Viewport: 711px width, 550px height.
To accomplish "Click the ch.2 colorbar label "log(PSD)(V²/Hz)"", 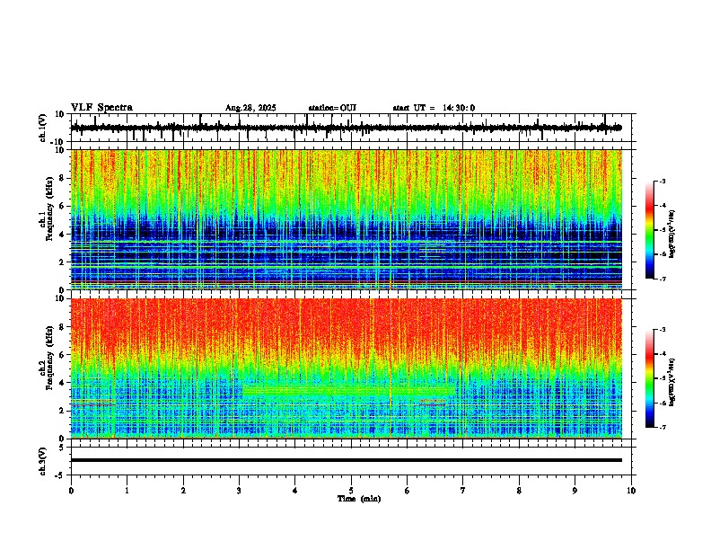I will tap(672, 383).
